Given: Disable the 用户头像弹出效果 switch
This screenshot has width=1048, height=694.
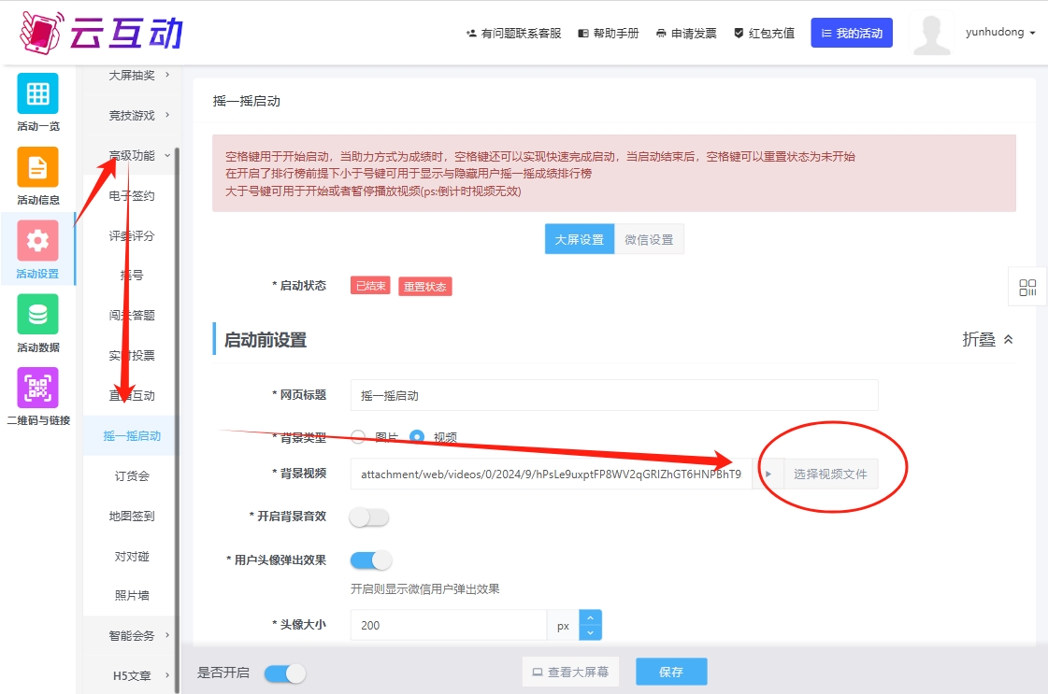Looking at the screenshot, I should 371,560.
